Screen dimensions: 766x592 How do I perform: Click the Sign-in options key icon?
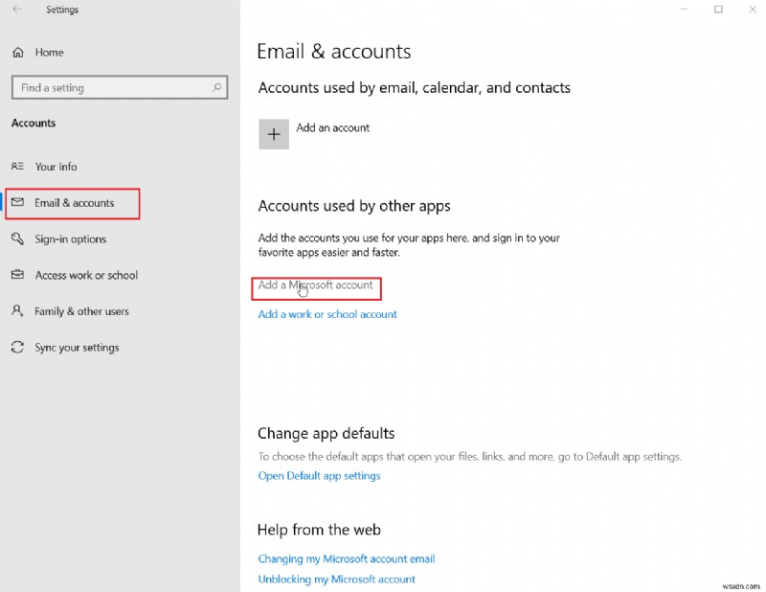(17, 239)
